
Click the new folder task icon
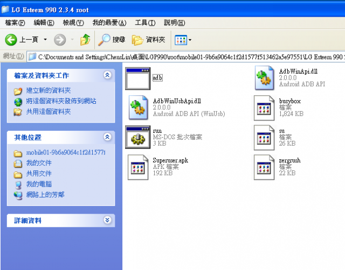[x=18, y=91]
